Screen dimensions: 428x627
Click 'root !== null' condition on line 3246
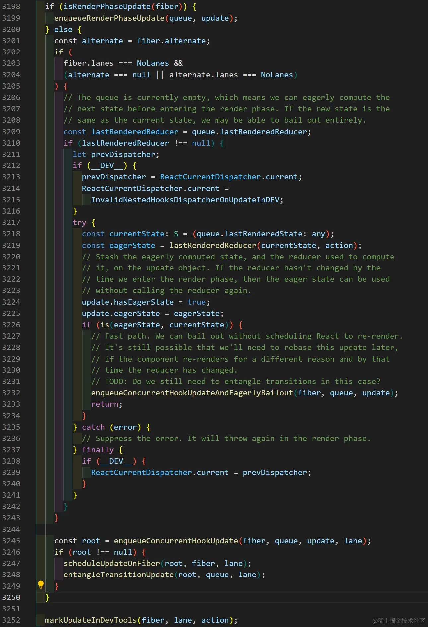pos(103,552)
